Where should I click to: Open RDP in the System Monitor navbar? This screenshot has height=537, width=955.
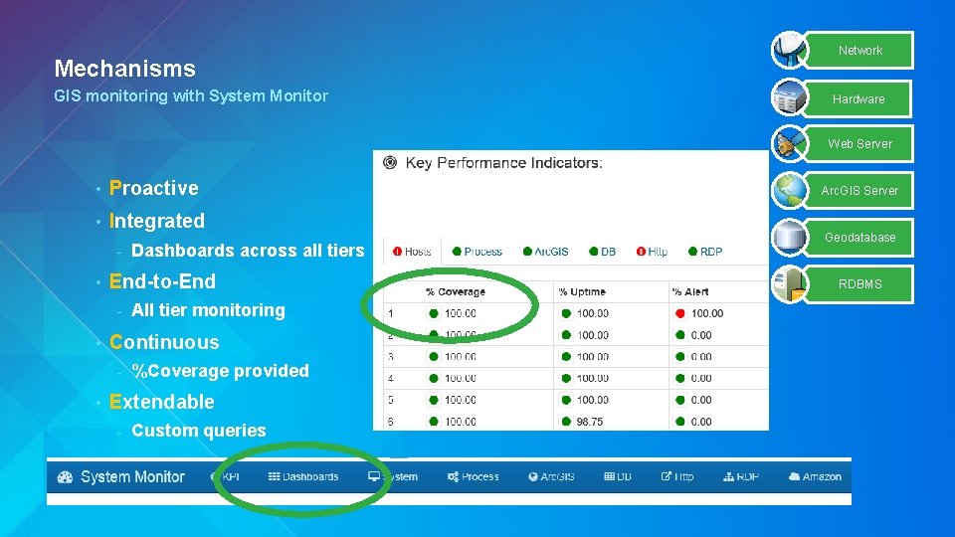(x=740, y=476)
